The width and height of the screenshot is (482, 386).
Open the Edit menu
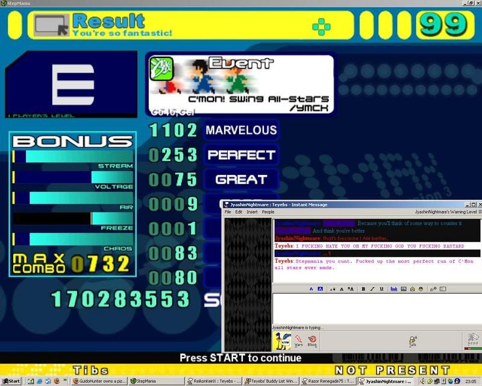239,212
